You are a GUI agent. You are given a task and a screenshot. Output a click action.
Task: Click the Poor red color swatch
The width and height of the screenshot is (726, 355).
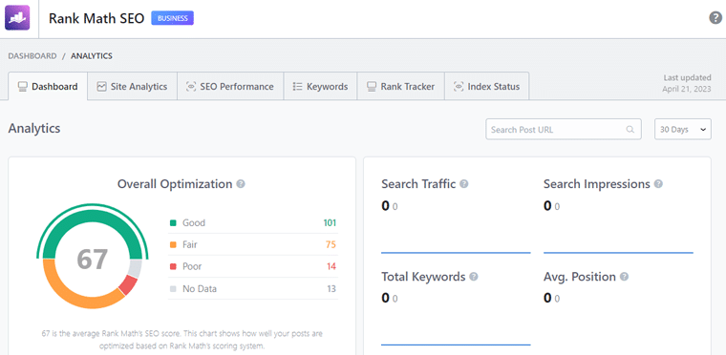point(173,266)
